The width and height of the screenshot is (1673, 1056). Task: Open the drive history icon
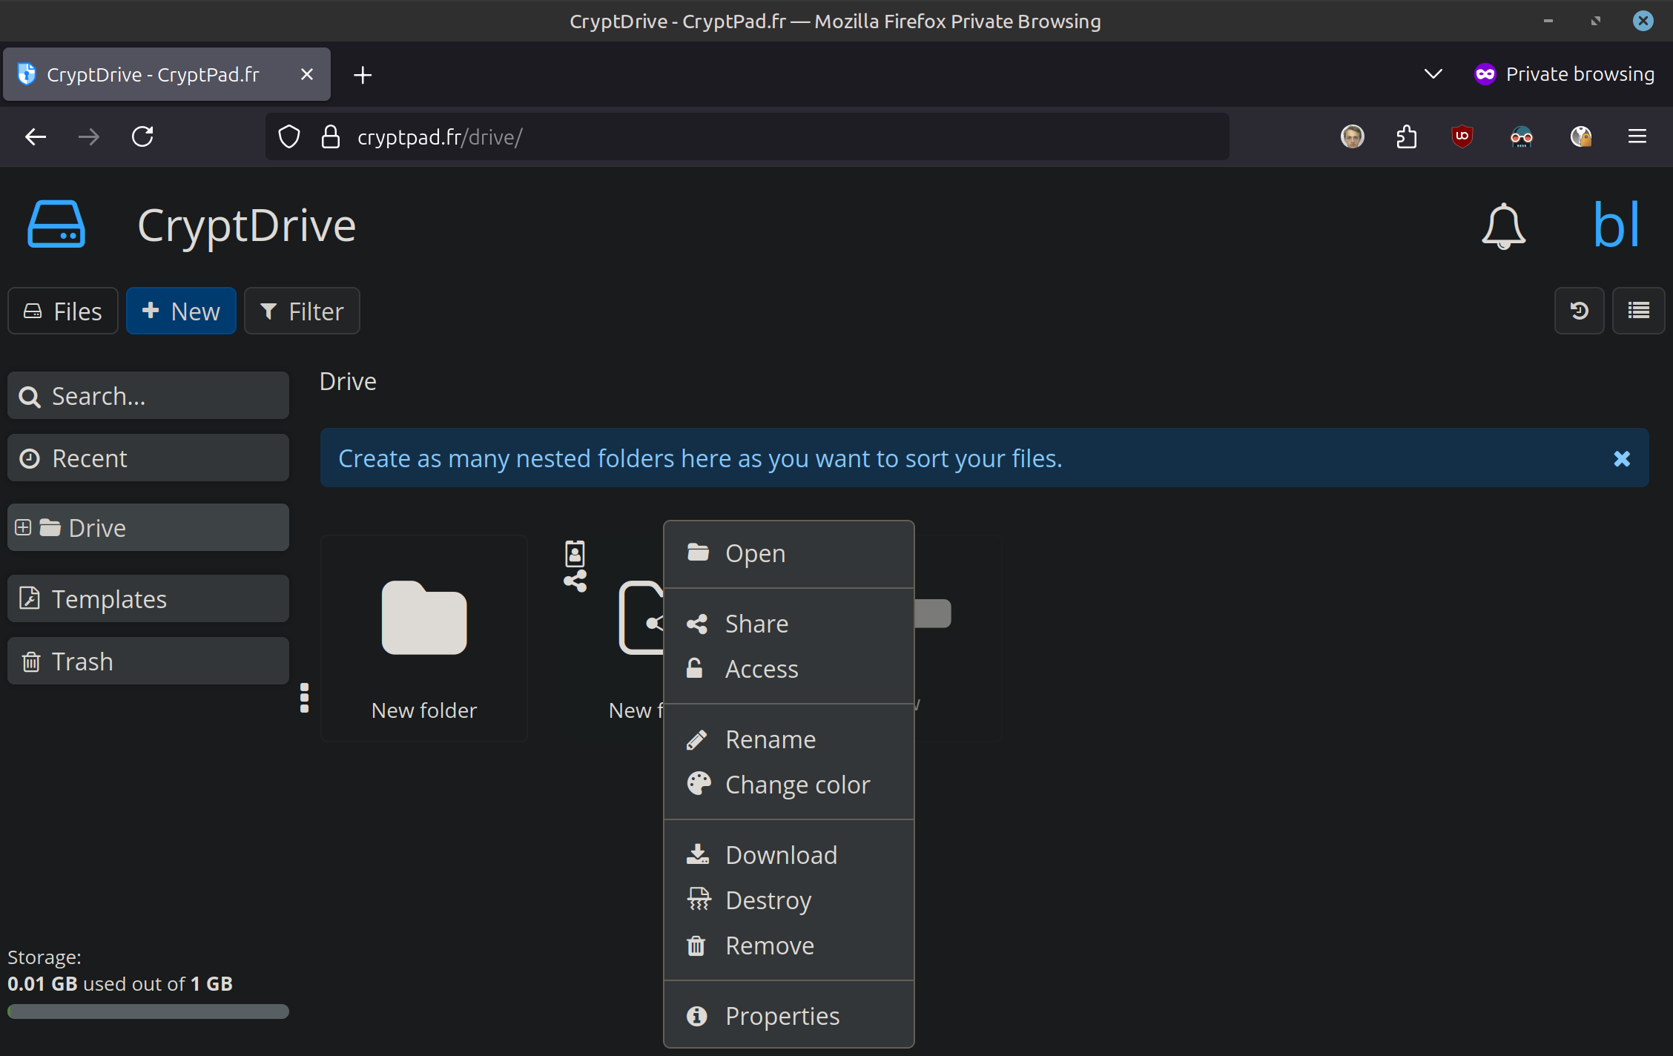coord(1579,311)
